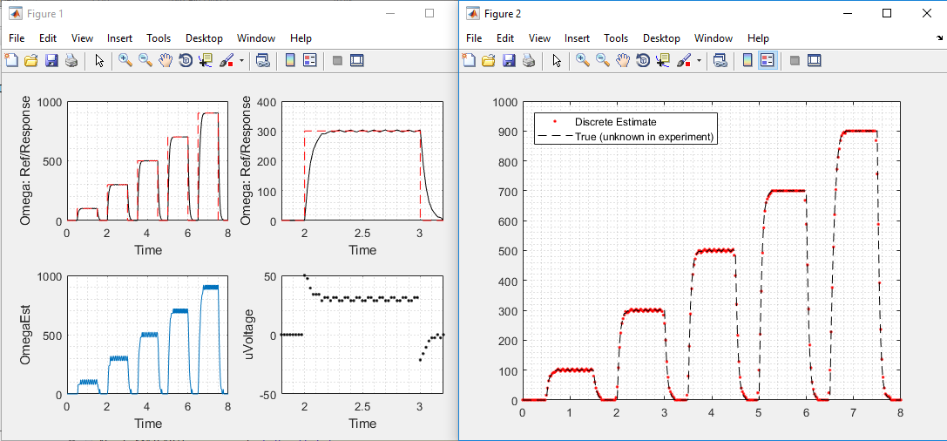Click 'Discrete Estimate' legend entry in Figure 2
The width and height of the screenshot is (947, 441).
click(615, 121)
